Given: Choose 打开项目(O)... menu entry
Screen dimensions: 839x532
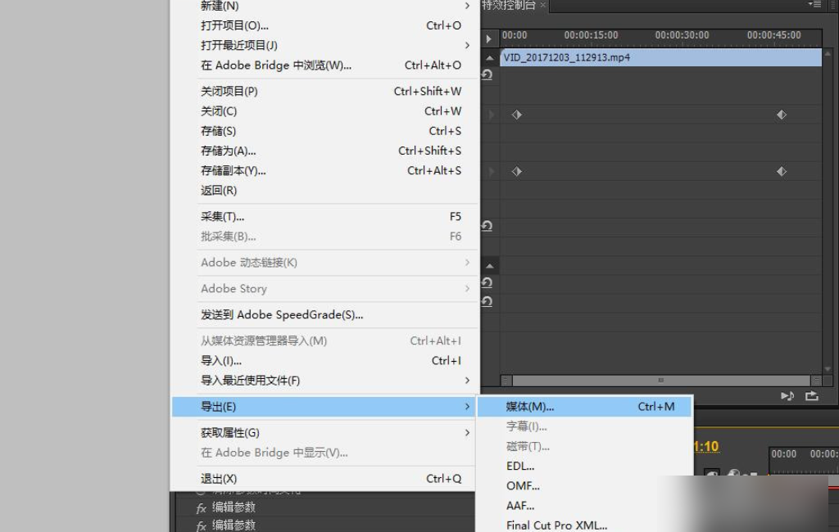Looking at the screenshot, I should [324, 25].
